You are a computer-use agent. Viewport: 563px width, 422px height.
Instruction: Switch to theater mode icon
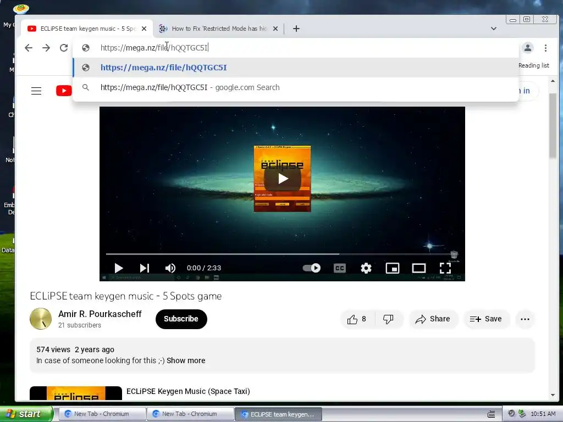[x=418, y=268]
